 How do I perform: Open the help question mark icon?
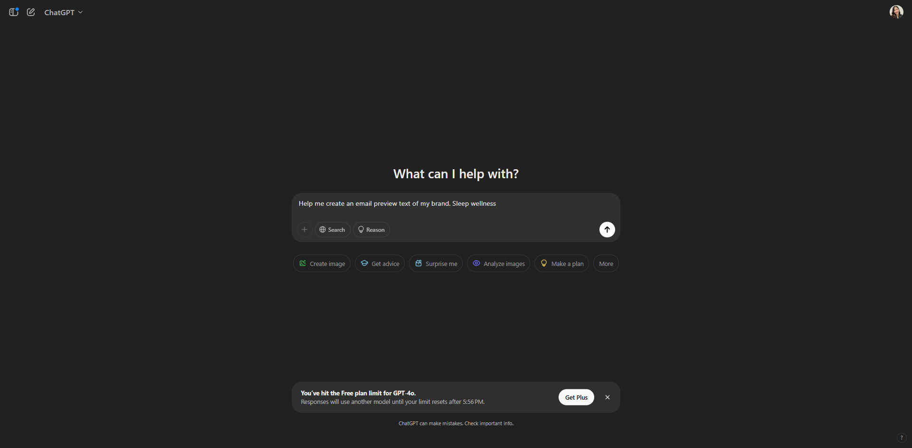[901, 438]
